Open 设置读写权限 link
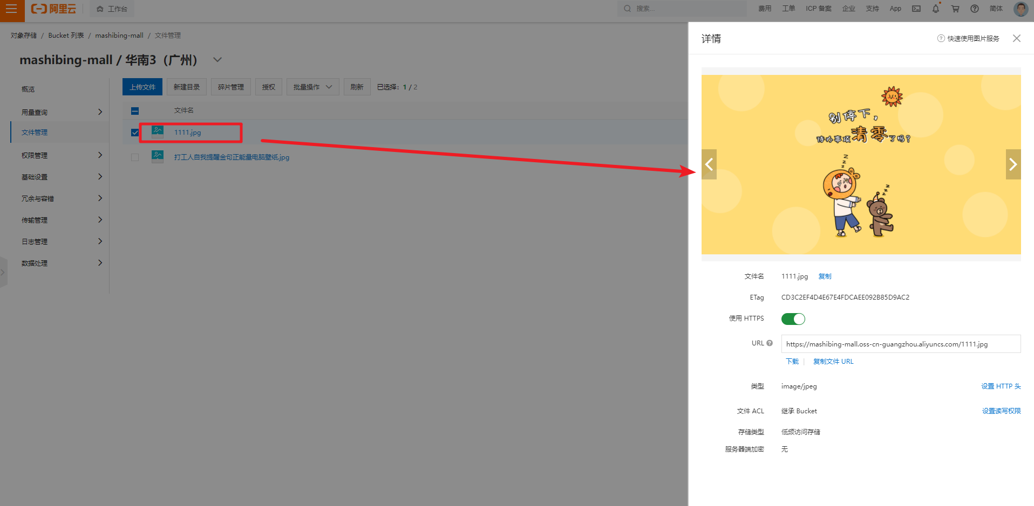The width and height of the screenshot is (1034, 506). coord(1002,411)
